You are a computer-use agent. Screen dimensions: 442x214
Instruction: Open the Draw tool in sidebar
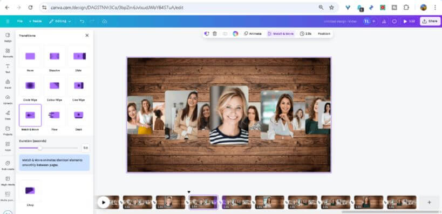coord(8,115)
